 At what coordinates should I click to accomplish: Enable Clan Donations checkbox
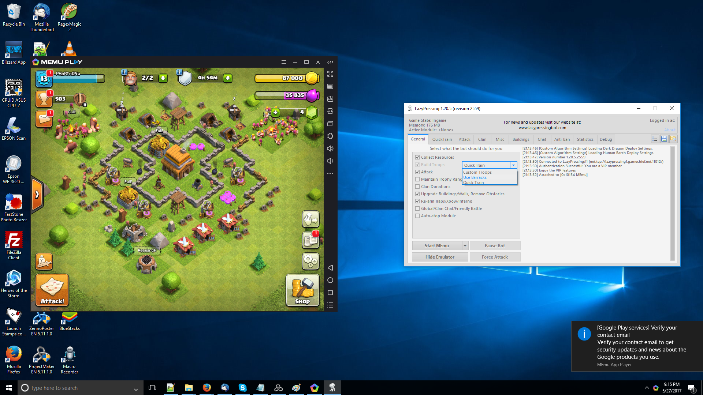(x=417, y=187)
